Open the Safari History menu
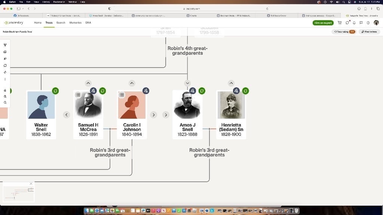383x215 pixels. pyautogui.click(x=46, y=2)
